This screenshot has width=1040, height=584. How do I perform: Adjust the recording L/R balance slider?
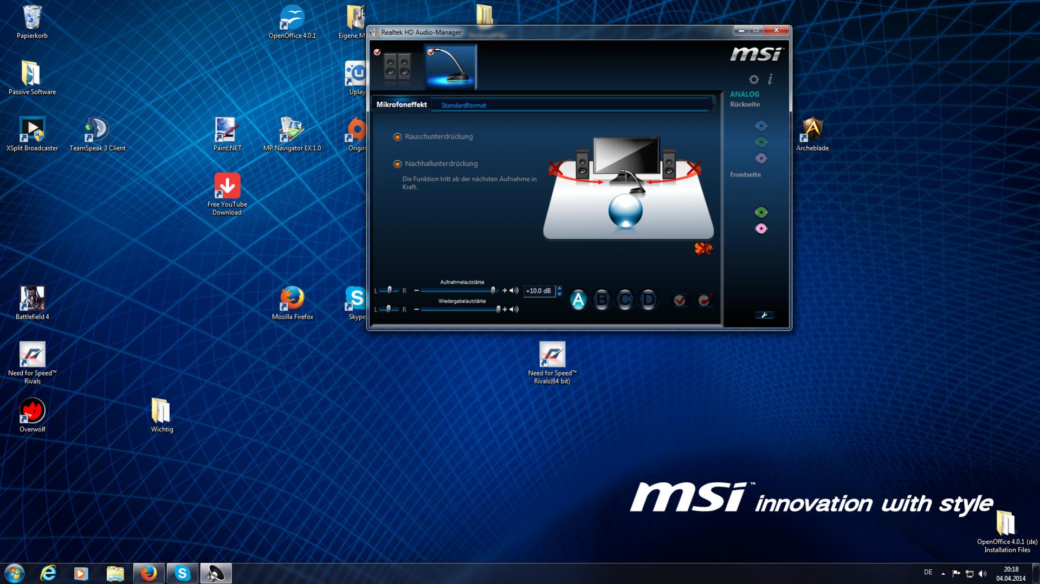389,291
